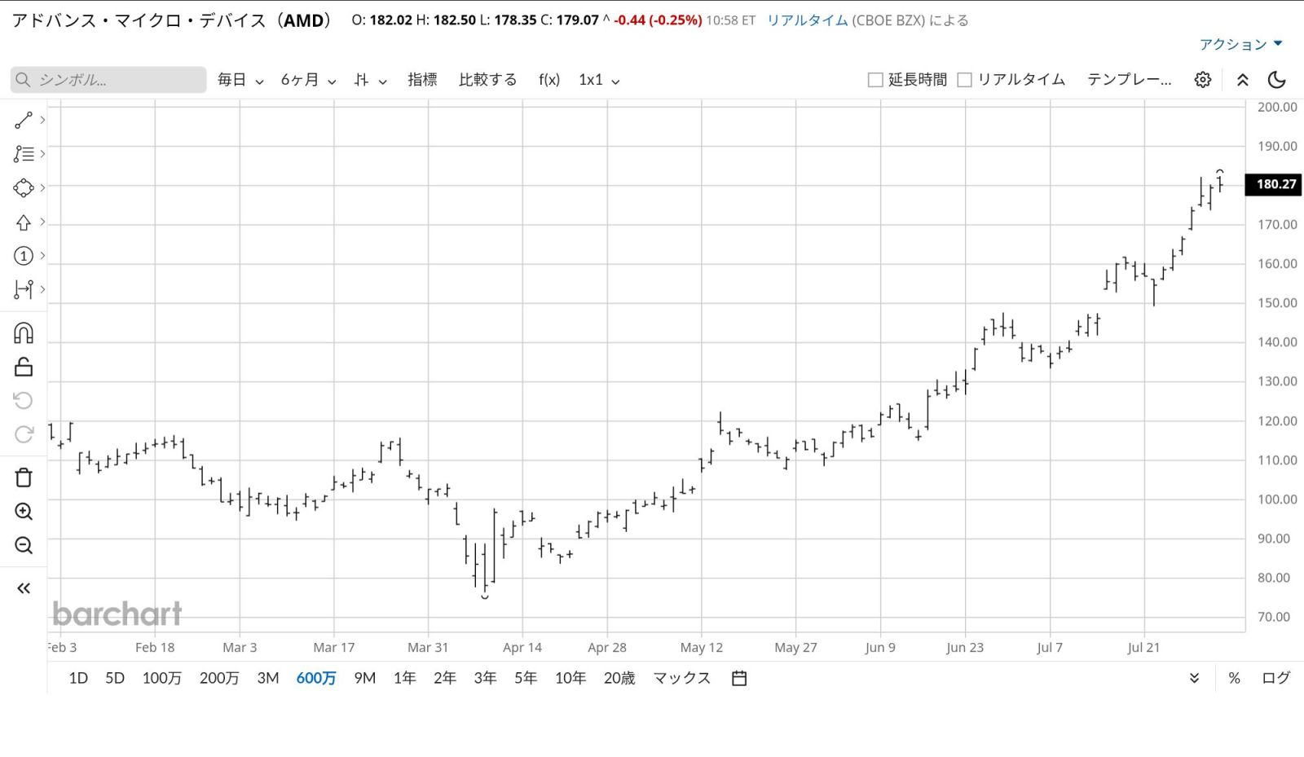
Task: Select the 3年 range
Action: [485, 678]
